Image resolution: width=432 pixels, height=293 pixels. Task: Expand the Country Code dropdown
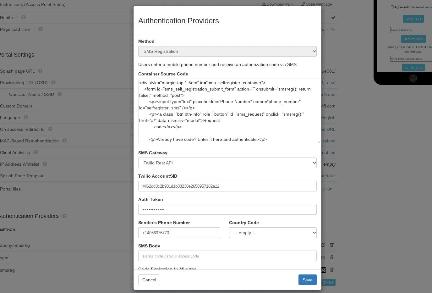tap(273, 233)
